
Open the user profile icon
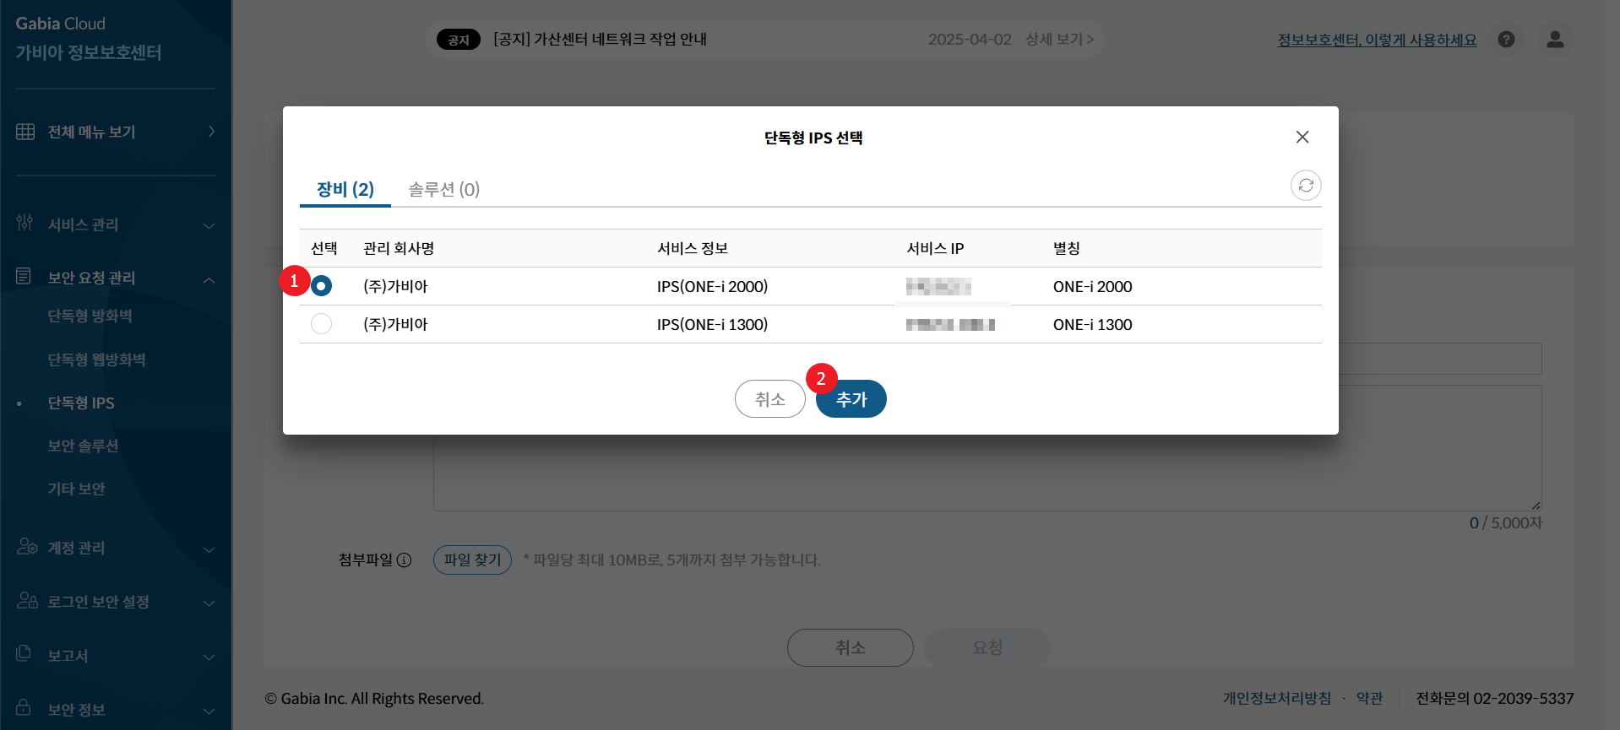pos(1555,40)
